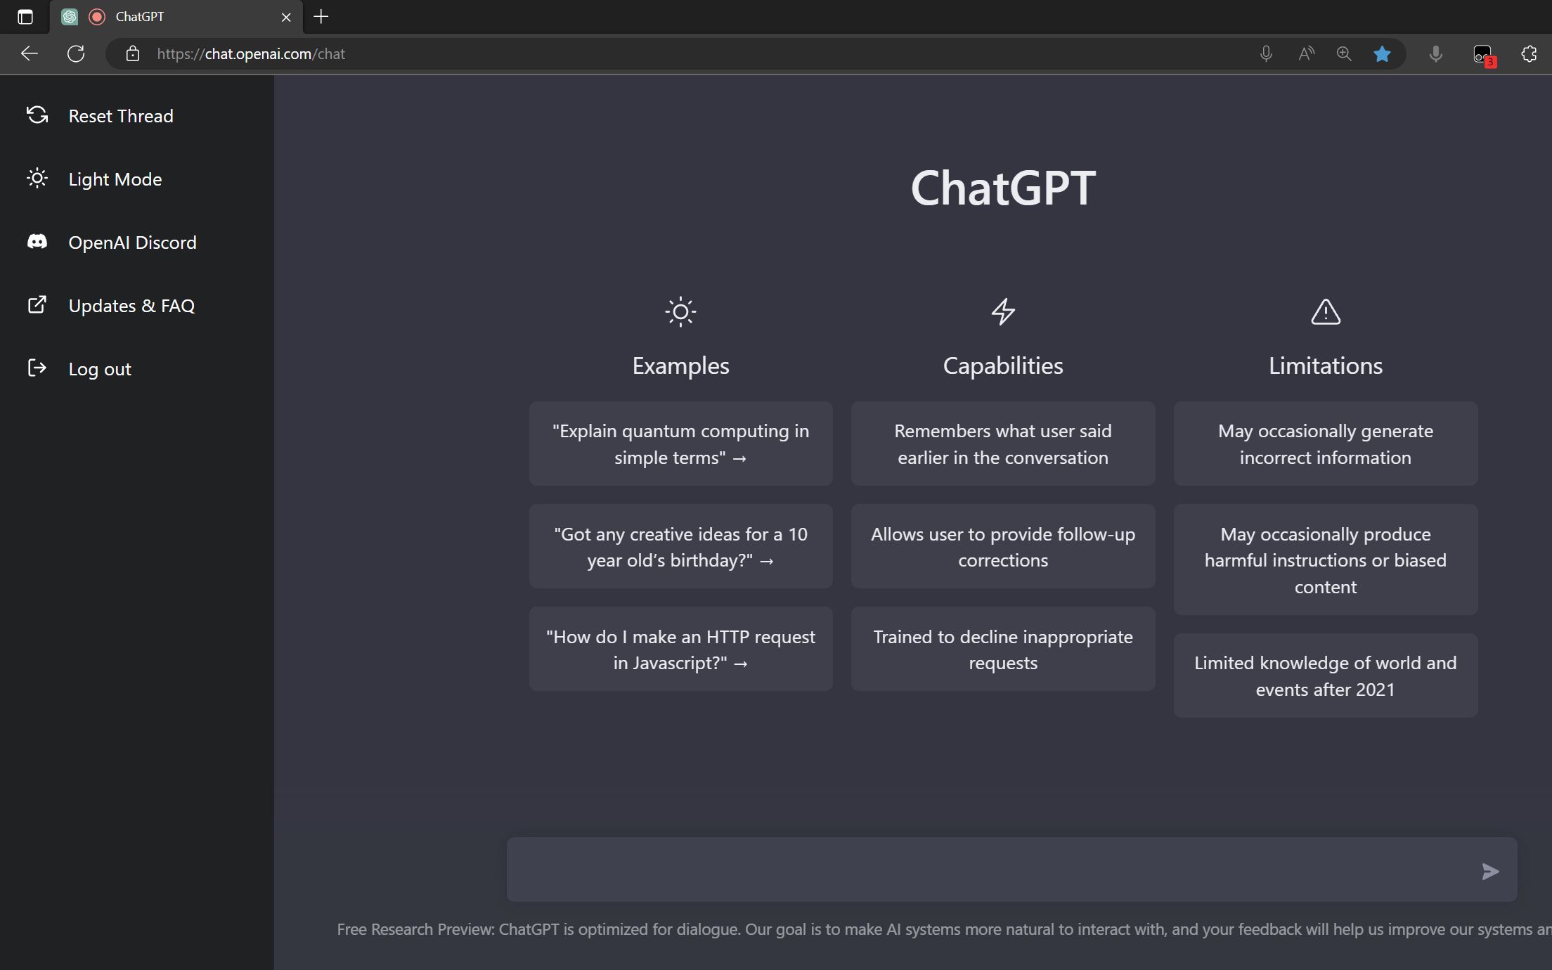
Task: Toggle Light Mode in the sidebar
Action: point(37,179)
